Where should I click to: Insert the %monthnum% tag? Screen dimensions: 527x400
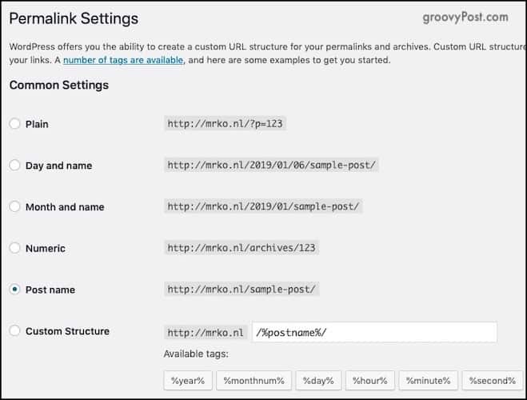pyautogui.click(x=254, y=381)
